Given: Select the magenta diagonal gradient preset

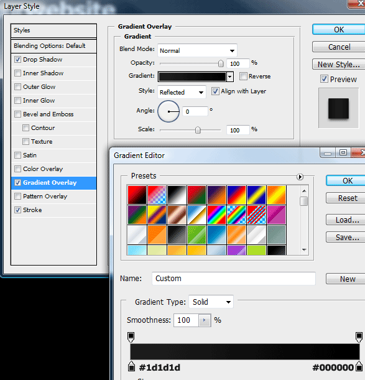Looking at the screenshot, I should pos(276,215).
